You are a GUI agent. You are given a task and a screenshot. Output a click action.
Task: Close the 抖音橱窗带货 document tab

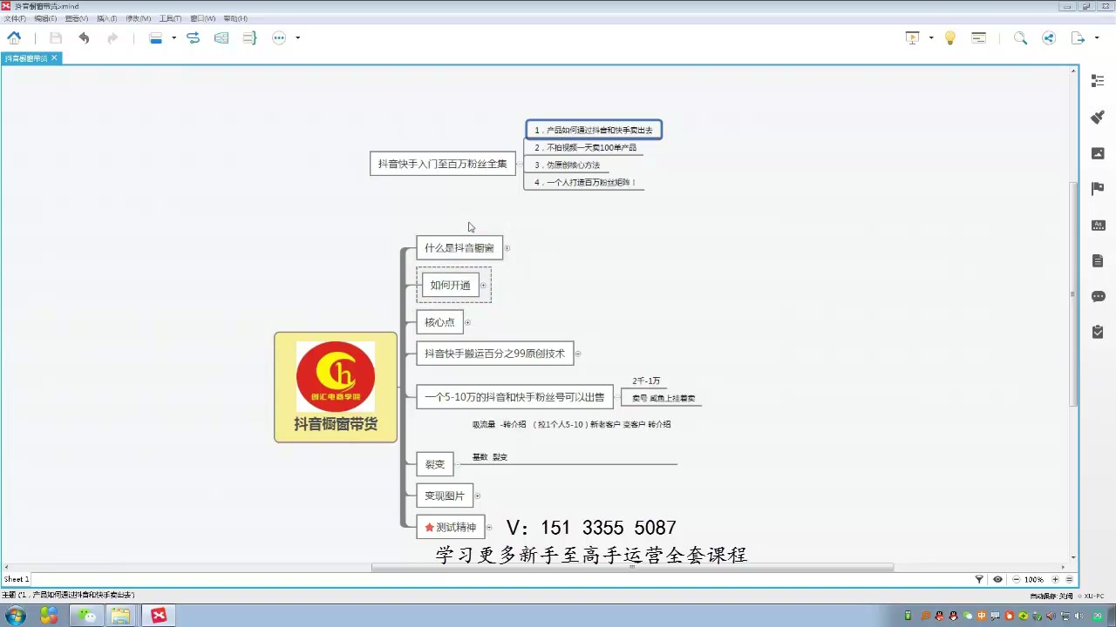[54, 58]
